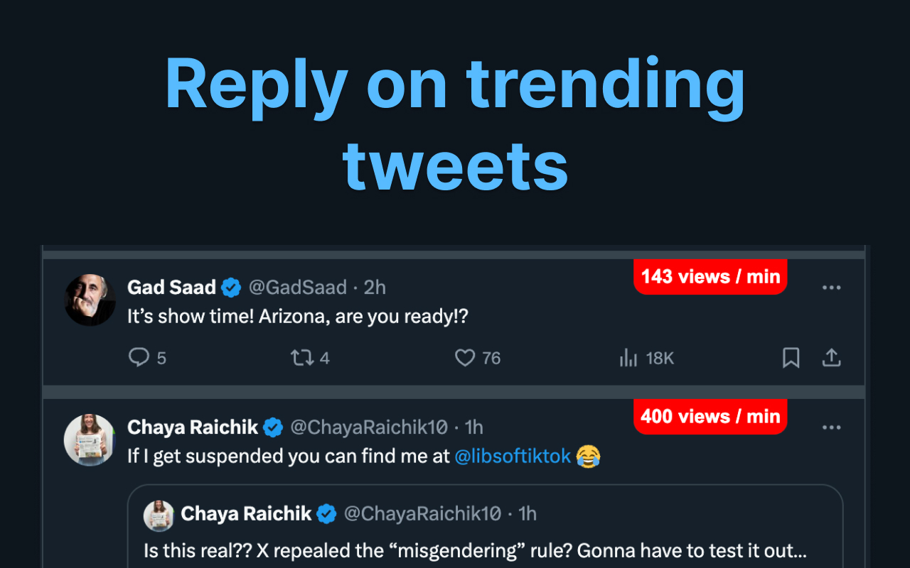Click the @GadSaad handle
The height and width of the screenshot is (568, 910).
(x=297, y=288)
